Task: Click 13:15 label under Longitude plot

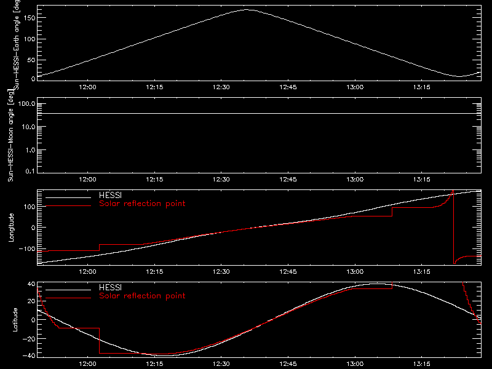Action: point(422,271)
